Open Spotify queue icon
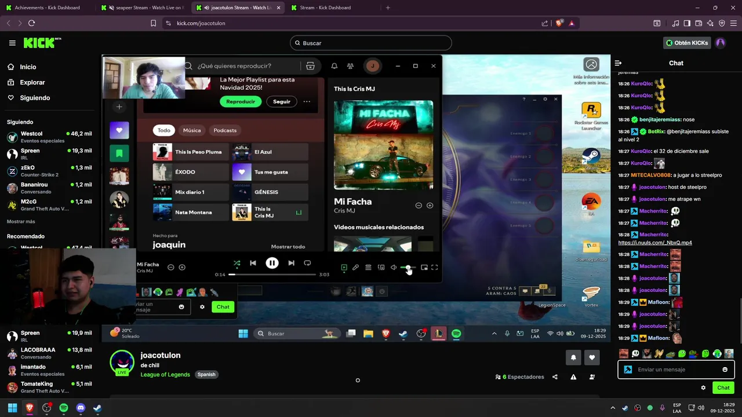The image size is (742, 417). coord(368,268)
